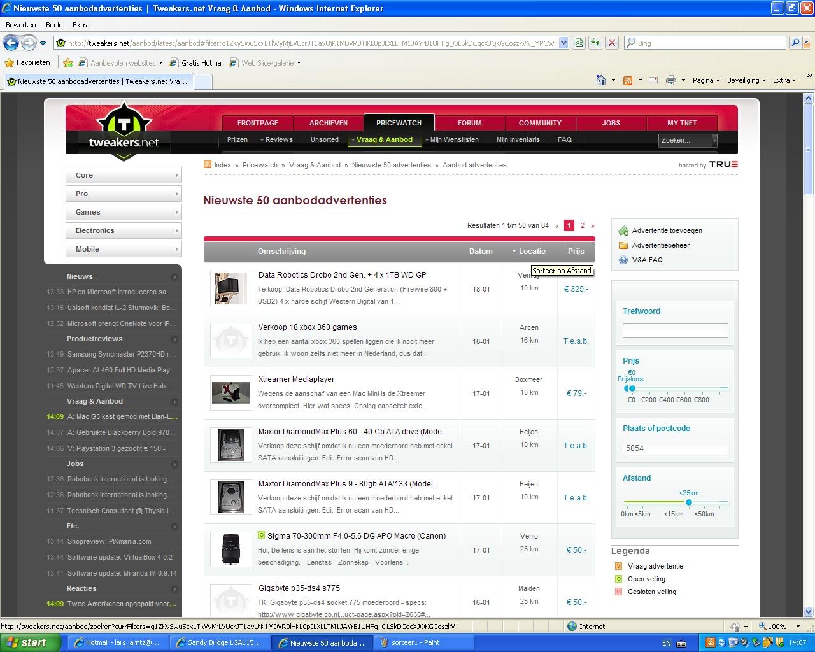
Task: Click the Start button on the taskbar
Action: pos(31,642)
